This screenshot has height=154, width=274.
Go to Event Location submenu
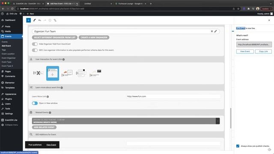pos(8,54)
